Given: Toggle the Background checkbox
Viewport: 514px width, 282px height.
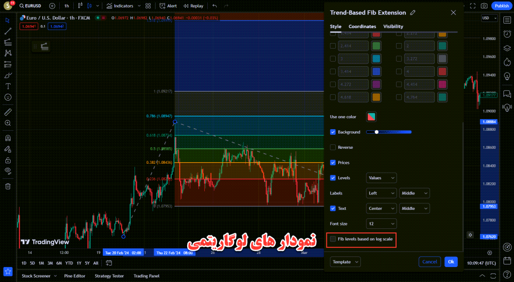Looking at the screenshot, I should [x=333, y=132].
